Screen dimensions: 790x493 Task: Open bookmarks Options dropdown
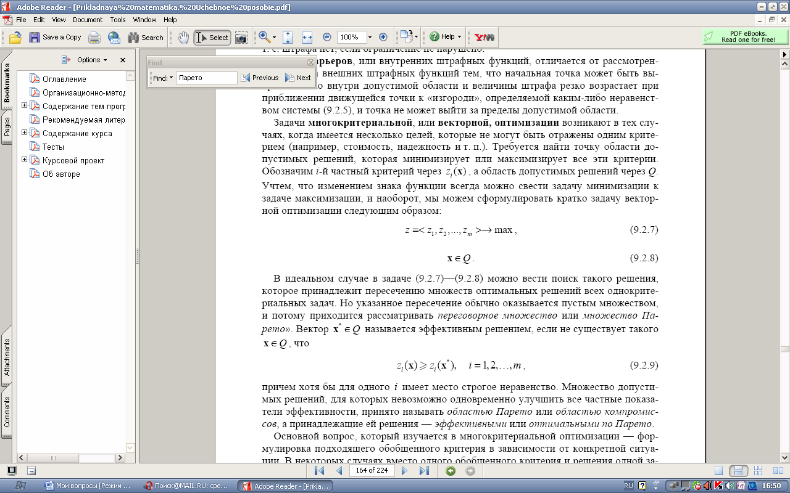[92, 60]
